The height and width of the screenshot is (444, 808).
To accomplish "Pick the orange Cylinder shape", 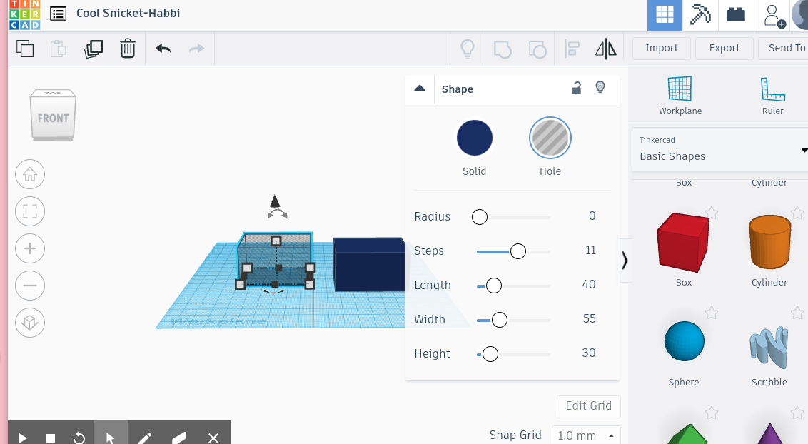I will (770, 242).
